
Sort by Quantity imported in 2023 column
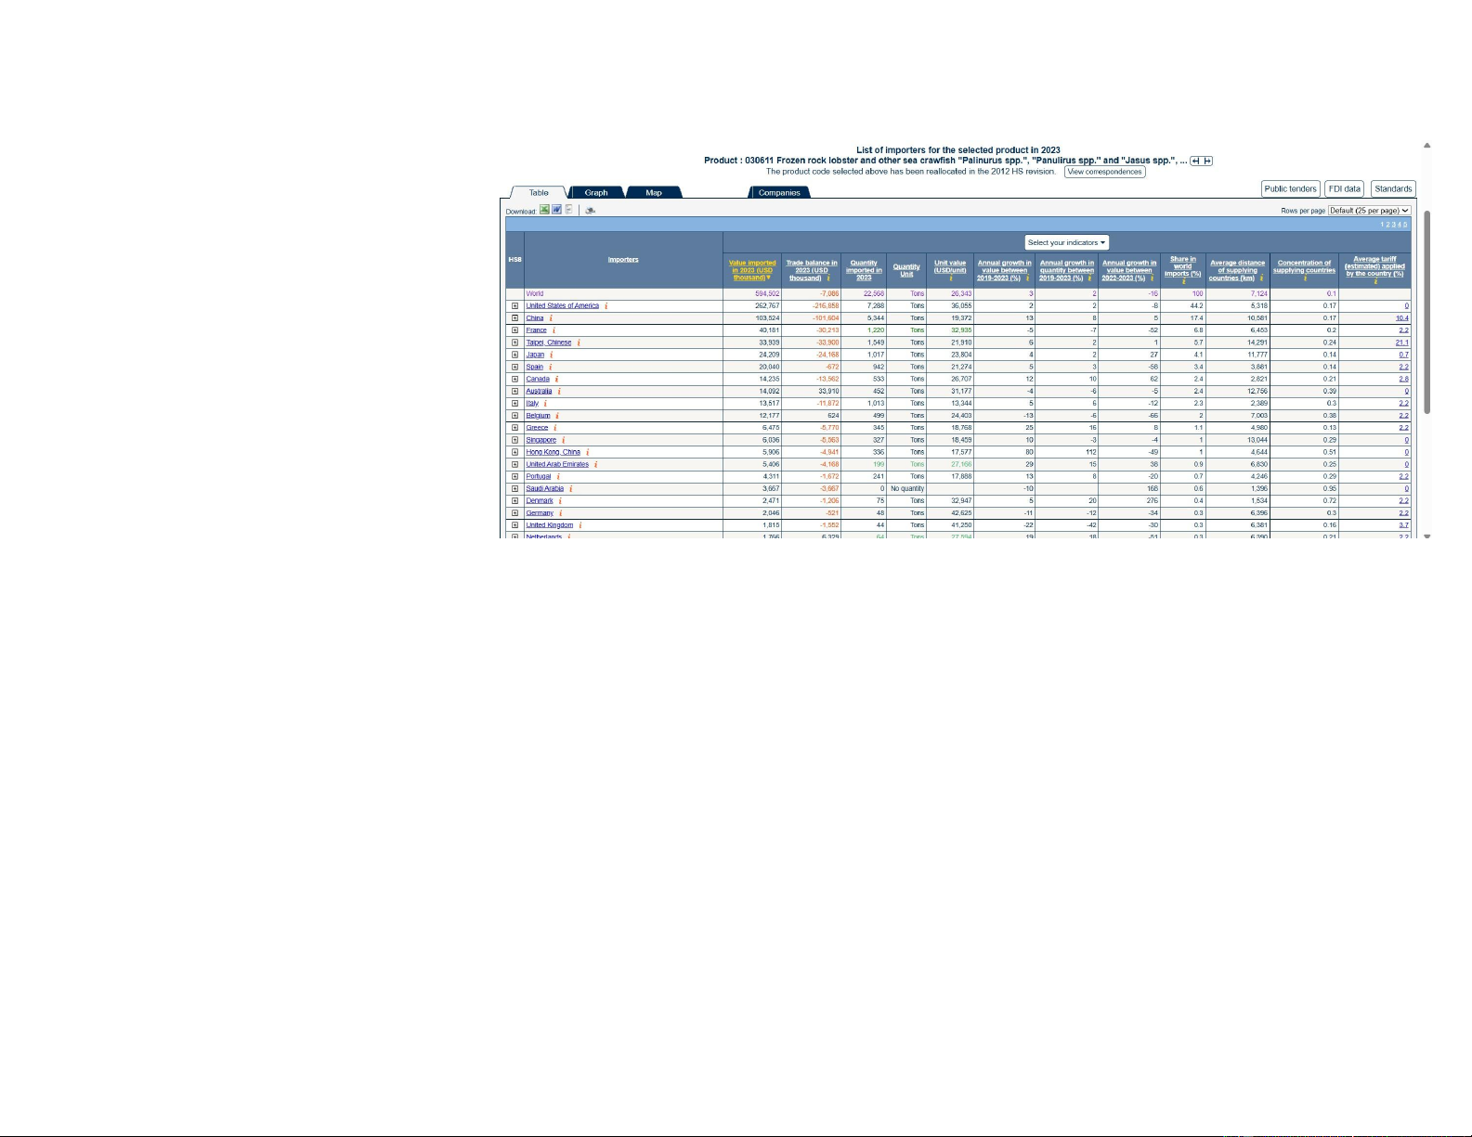864,270
